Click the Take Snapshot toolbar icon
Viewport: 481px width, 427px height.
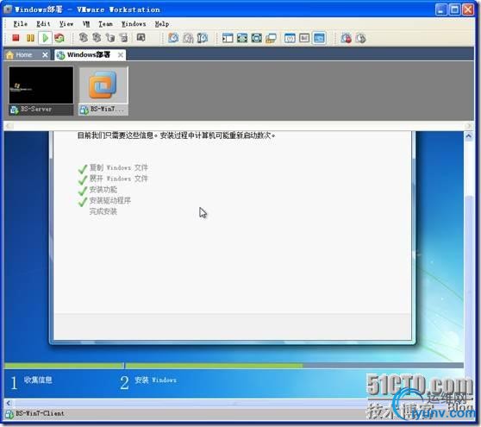click(173, 38)
